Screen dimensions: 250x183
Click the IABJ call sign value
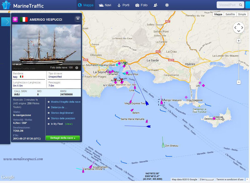click(17, 94)
